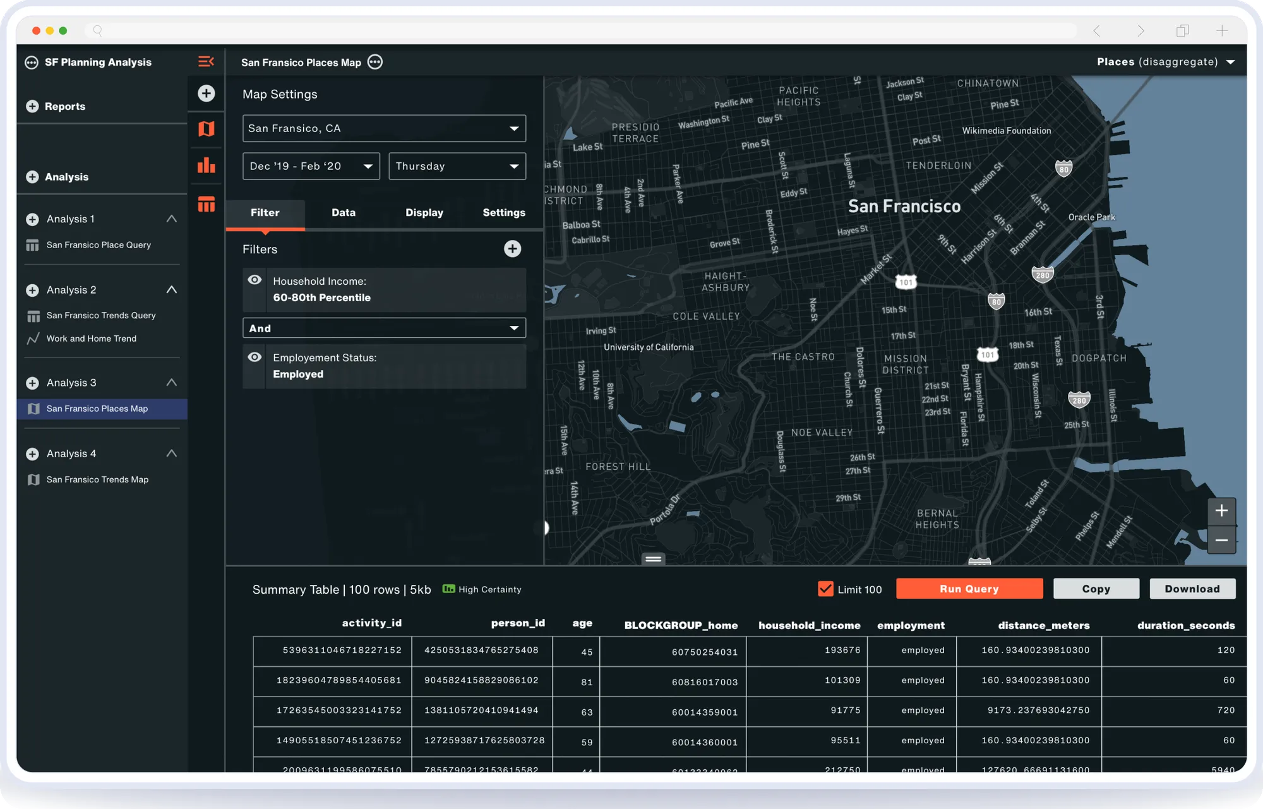The image size is (1263, 809).
Task: Open options icon beside San Fransico Places Map title
Action: 375,62
